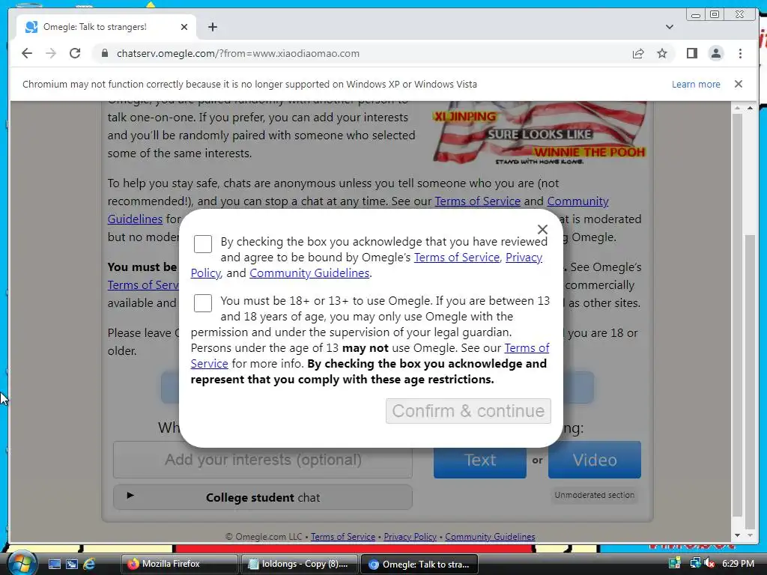
Task: Go back using the browser back arrow
Action: (27, 53)
